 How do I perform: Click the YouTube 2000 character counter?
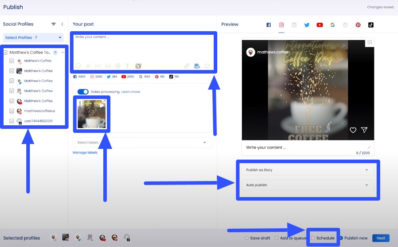[128, 77]
